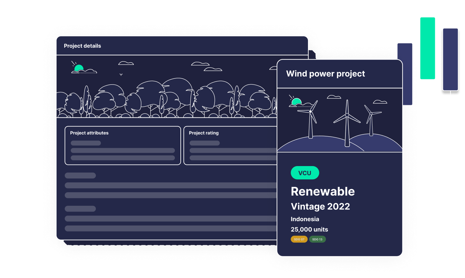Toggle the VCU badge on the project card
This screenshot has height=278, width=465.
305,173
